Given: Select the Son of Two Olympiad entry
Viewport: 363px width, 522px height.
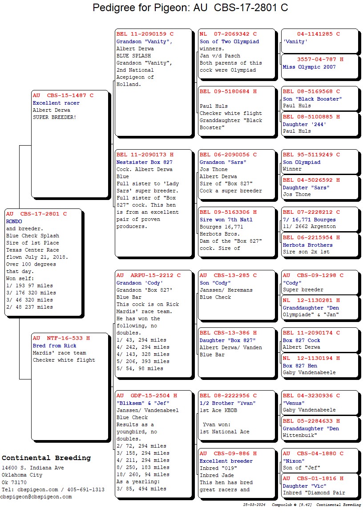Looking at the screenshot, I should click(229, 41).
